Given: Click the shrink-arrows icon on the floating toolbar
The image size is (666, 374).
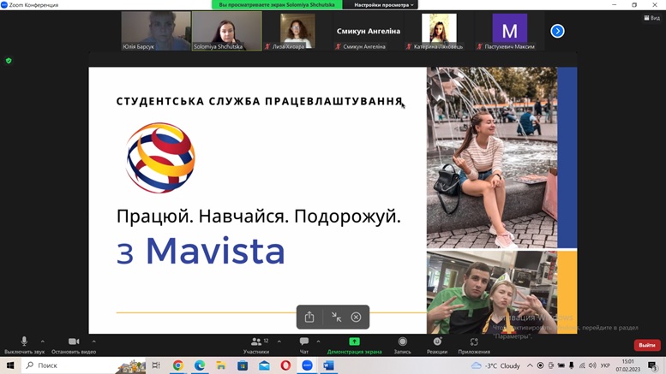Looking at the screenshot, I should (x=336, y=318).
